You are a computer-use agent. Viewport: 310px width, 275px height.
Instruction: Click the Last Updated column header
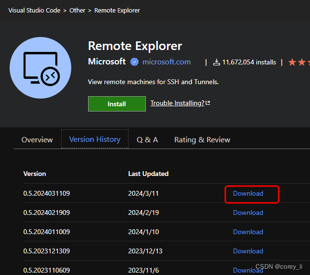pyautogui.click(x=148, y=174)
